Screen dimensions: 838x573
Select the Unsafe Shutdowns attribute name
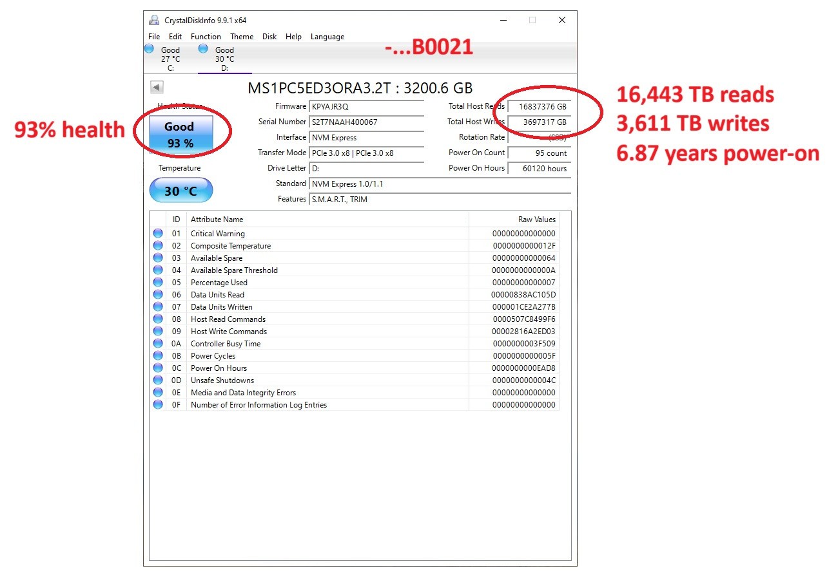pos(222,380)
